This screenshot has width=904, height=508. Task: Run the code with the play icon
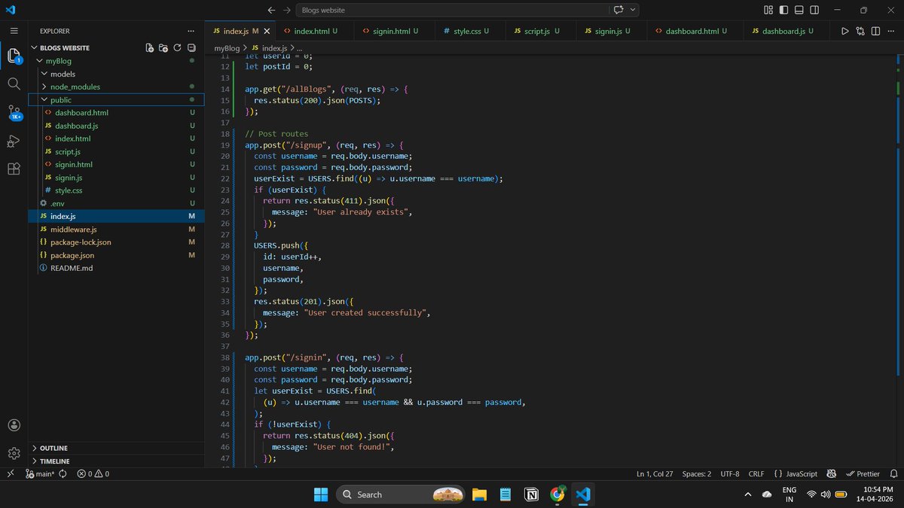(844, 31)
